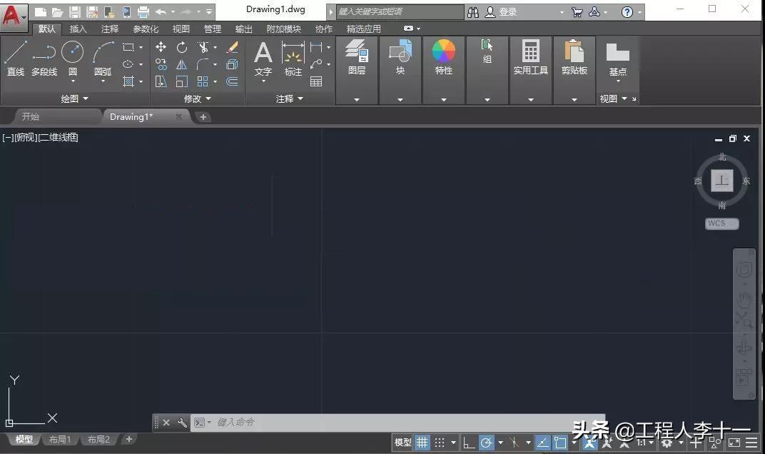Toggle Clean Screen in status bar
Screen dimensions: 765x454
pos(734,443)
